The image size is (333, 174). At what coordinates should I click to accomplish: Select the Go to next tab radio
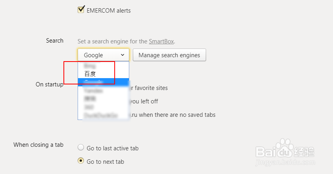81,161
